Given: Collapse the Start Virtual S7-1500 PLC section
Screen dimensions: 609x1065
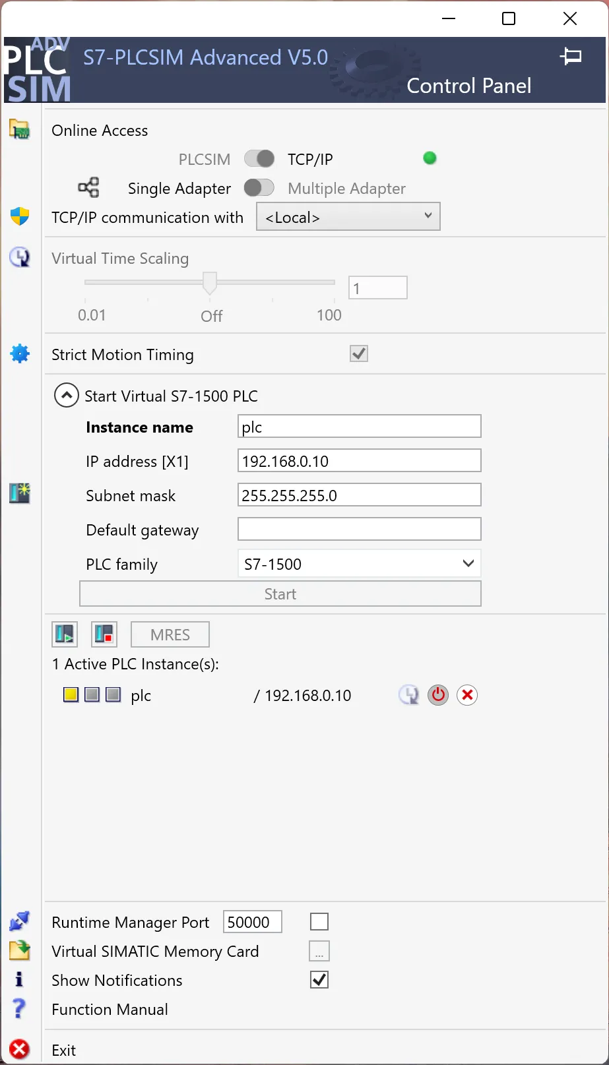Looking at the screenshot, I should click(x=66, y=396).
